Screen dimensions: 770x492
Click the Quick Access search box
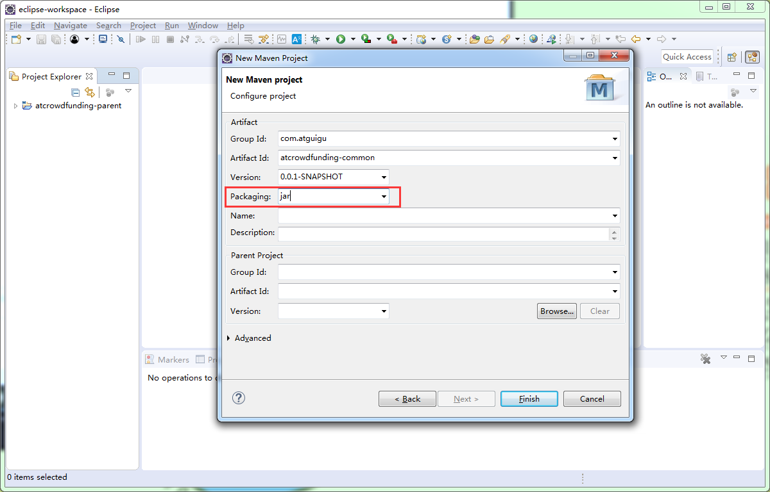687,57
